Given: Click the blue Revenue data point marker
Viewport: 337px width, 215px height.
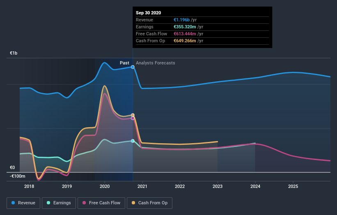Looking at the screenshot, I should pos(133,67).
